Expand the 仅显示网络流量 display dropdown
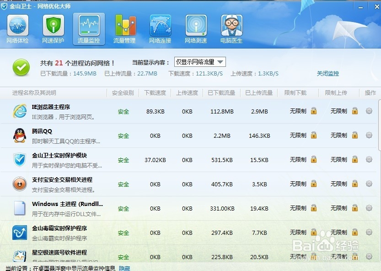 pyautogui.click(x=200, y=62)
